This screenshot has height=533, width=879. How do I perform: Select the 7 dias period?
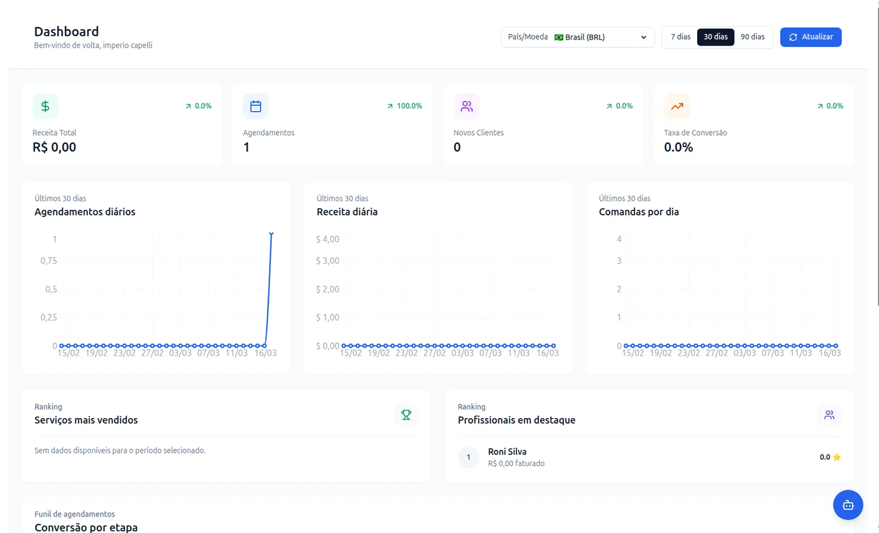point(680,37)
